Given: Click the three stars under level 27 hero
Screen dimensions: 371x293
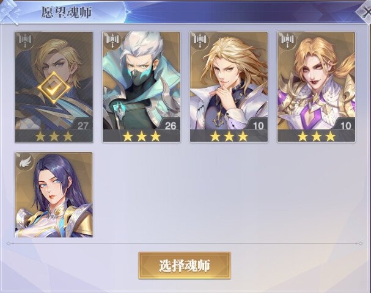Looking at the screenshot, I should [x=54, y=137].
